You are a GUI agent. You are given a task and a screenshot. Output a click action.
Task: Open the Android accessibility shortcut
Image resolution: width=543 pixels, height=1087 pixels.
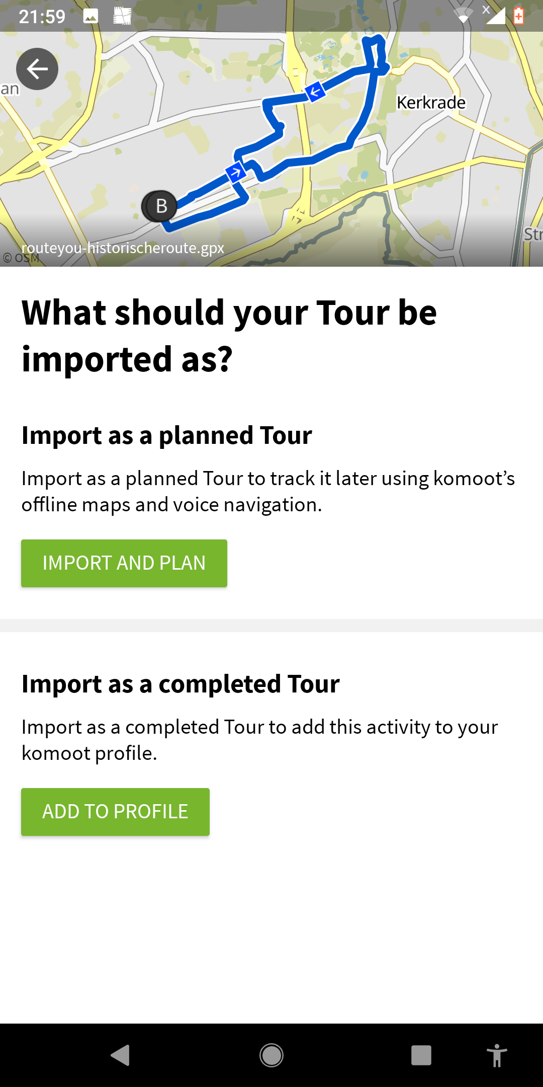[497, 1055]
